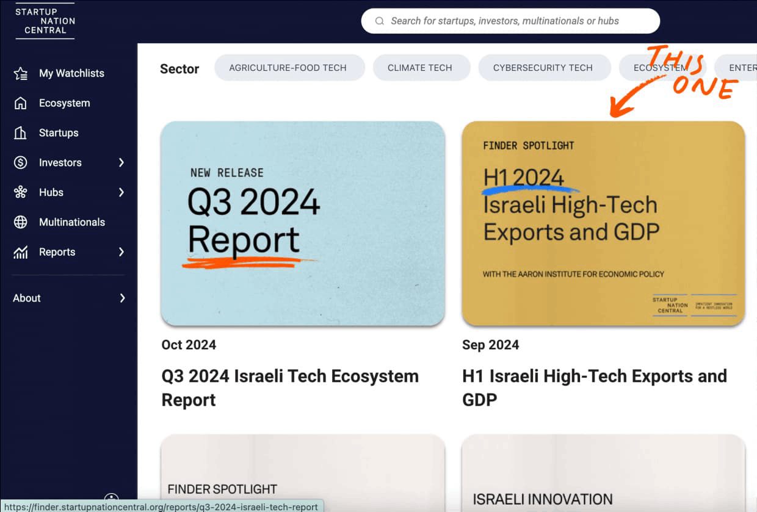The height and width of the screenshot is (512, 757).
Task: Click the My Watchlists star icon
Action: click(x=21, y=74)
